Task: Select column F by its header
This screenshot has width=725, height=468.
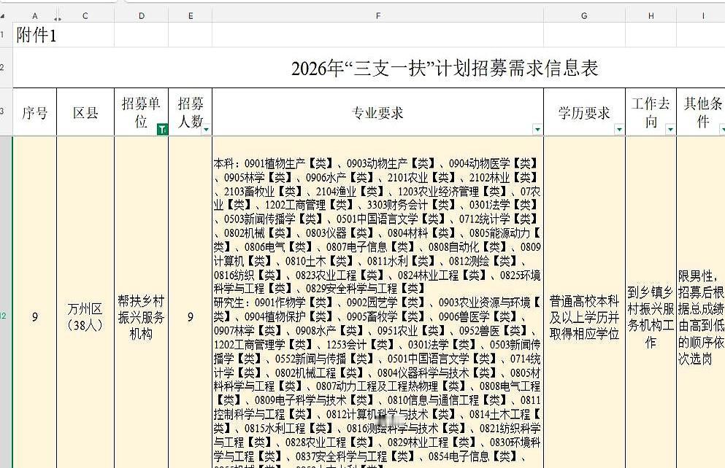Action: click(377, 15)
